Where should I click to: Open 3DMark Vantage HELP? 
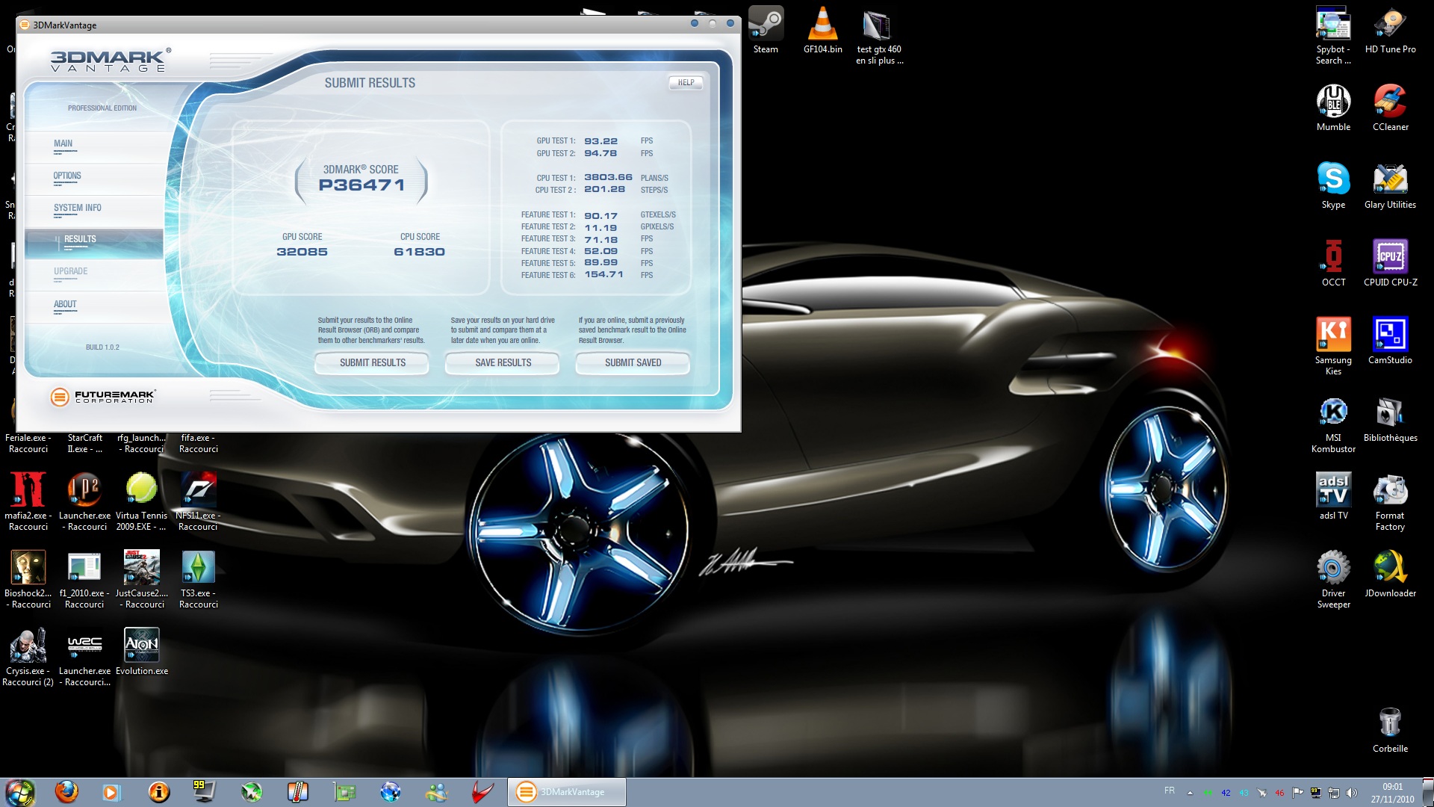pos(686,83)
